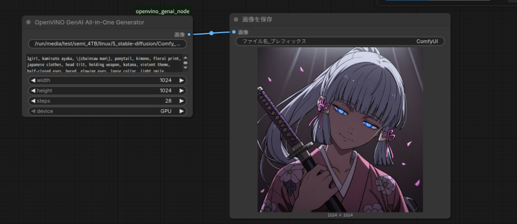This screenshot has width=517, height=224.
Task: Increase width with the right arrow
Action: [x=181, y=81]
